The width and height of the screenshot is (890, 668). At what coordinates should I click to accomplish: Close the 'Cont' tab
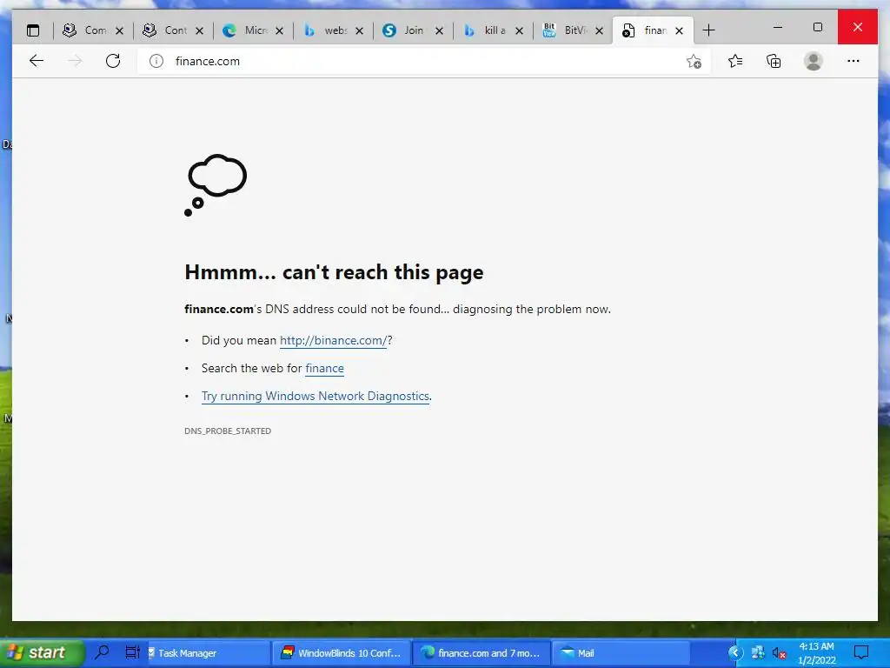(199, 30)
